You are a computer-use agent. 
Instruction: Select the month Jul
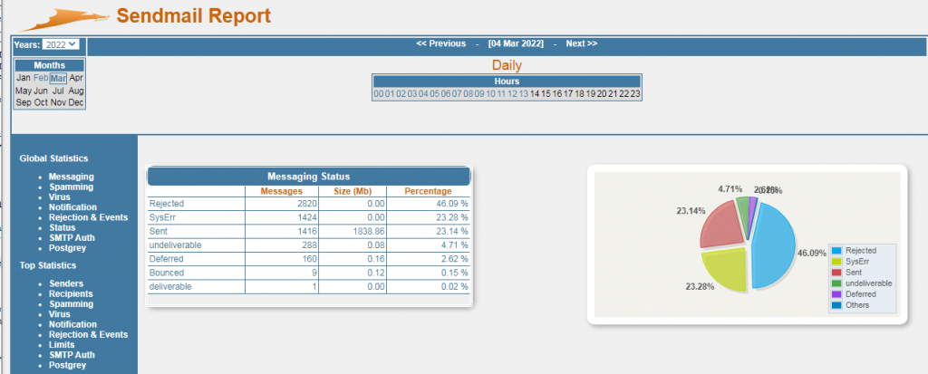(x=58, y=91)
